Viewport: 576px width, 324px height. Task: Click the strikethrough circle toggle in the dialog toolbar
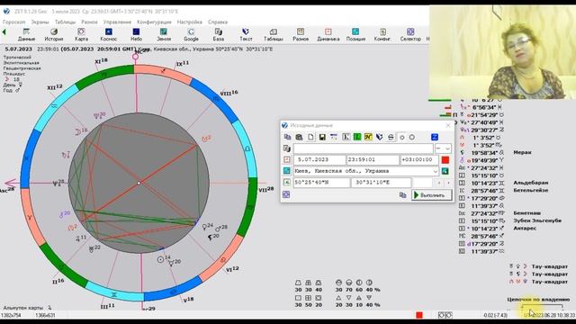[x=391, y=137]
